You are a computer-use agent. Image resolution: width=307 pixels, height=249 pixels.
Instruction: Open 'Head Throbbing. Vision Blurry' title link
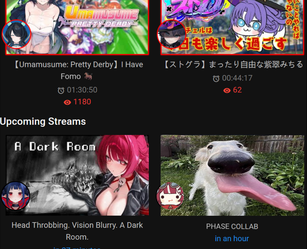(x=77, y=231)
